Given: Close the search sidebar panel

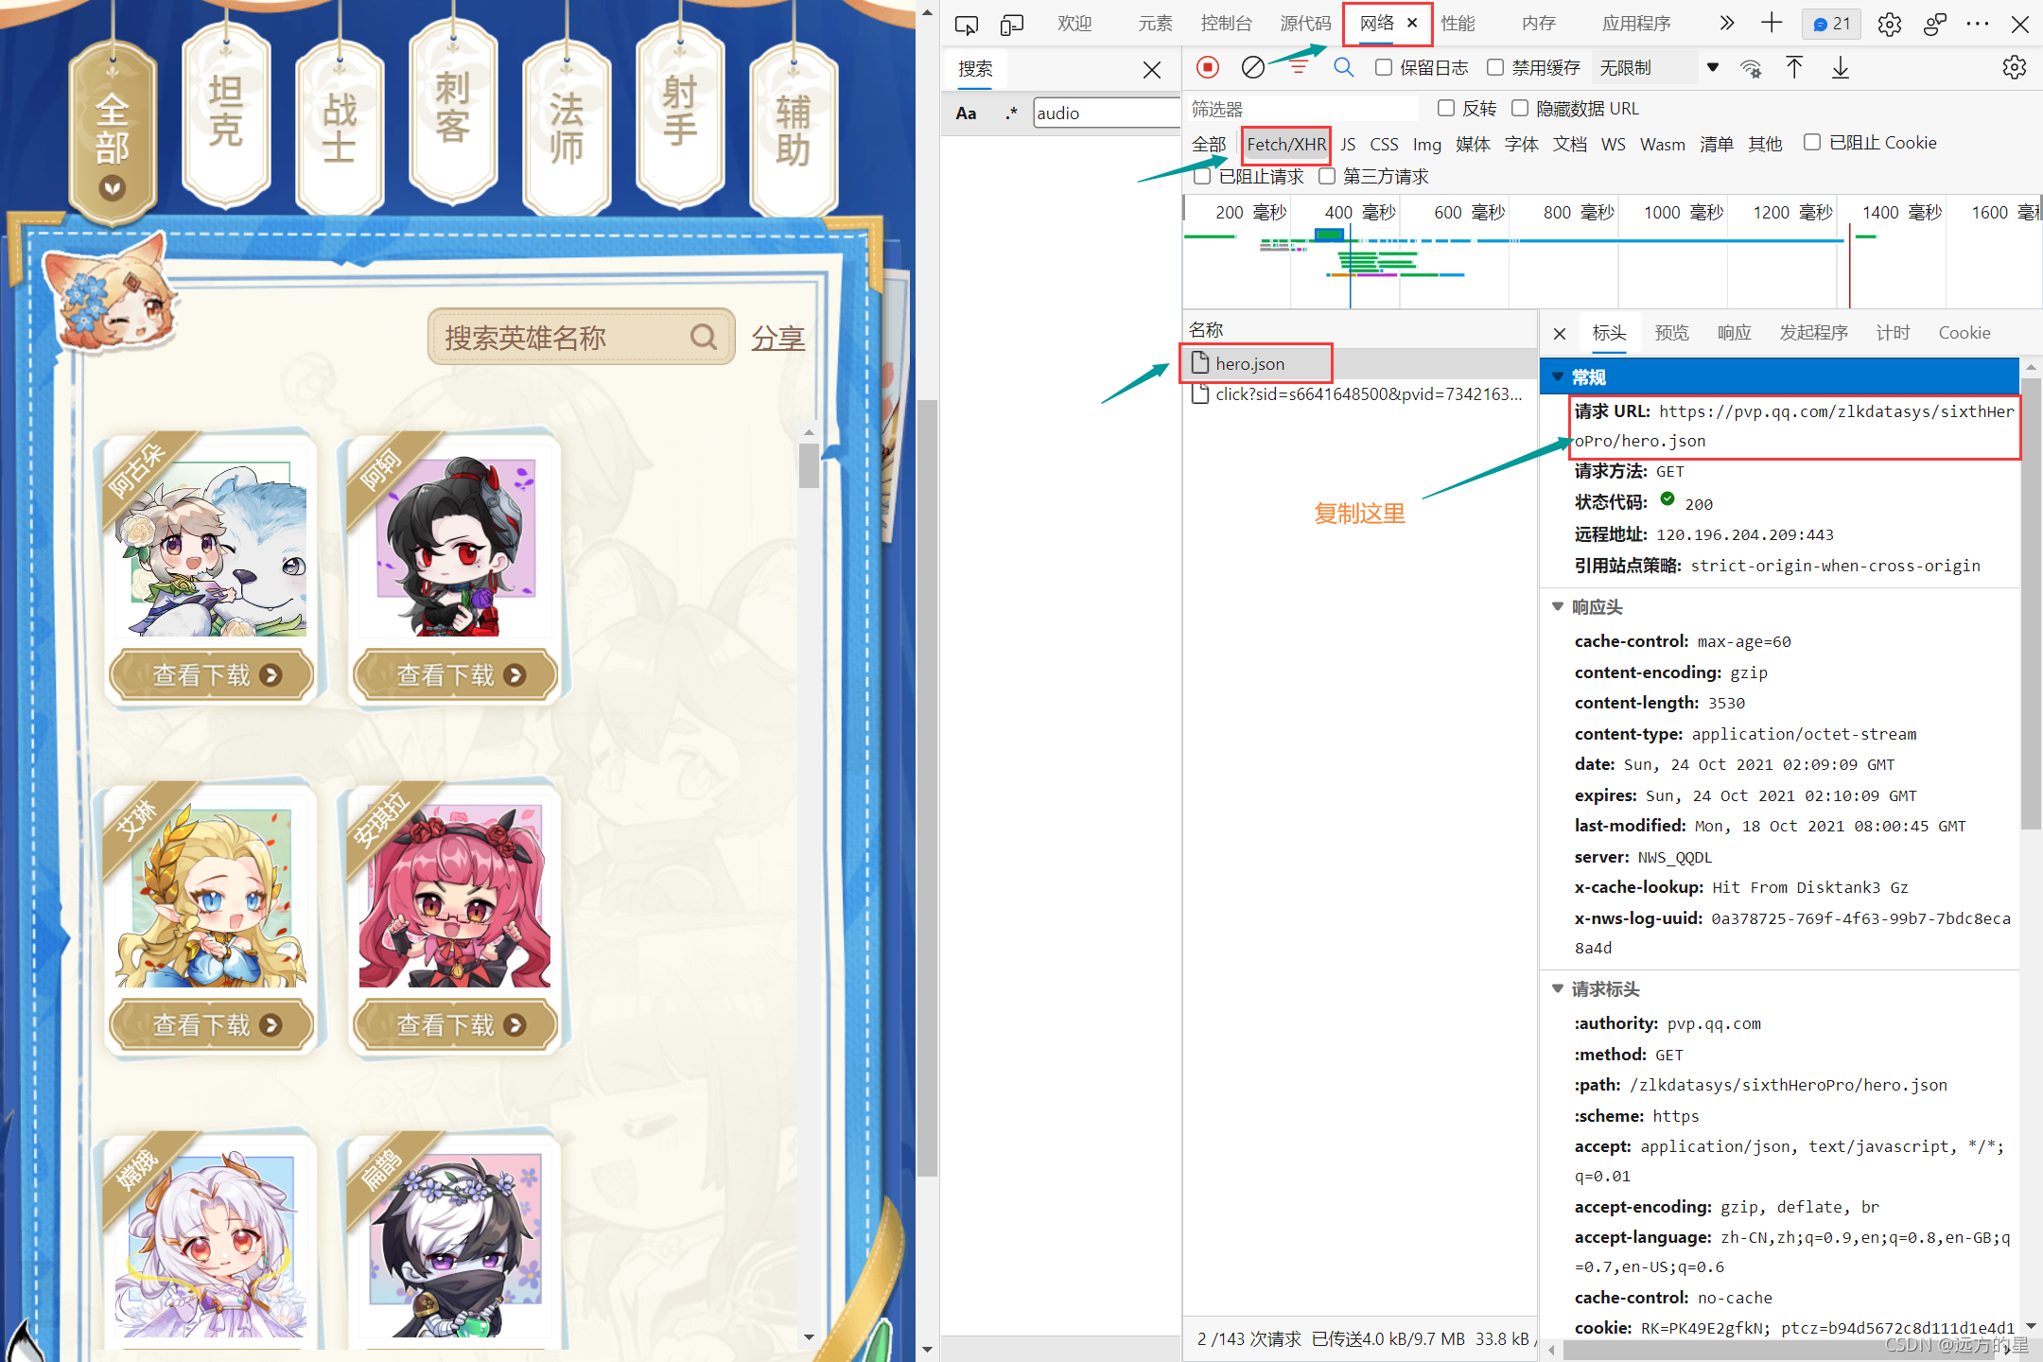Looking at the screenshot, I should pos(1151,70).
